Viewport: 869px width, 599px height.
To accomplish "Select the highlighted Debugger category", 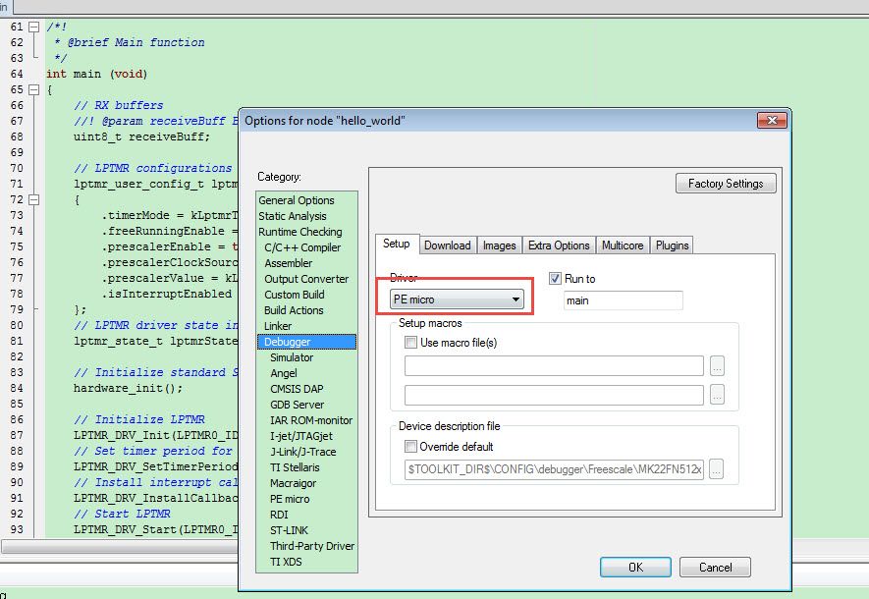I will pyautogui.click(x=306, y=342).
